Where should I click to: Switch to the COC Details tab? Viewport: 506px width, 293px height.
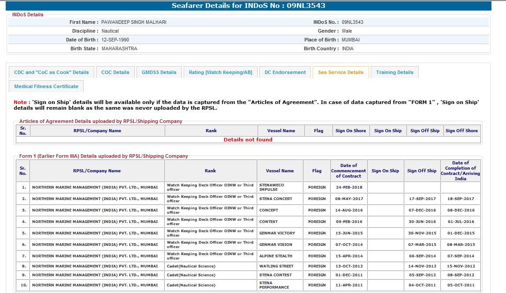115,72
